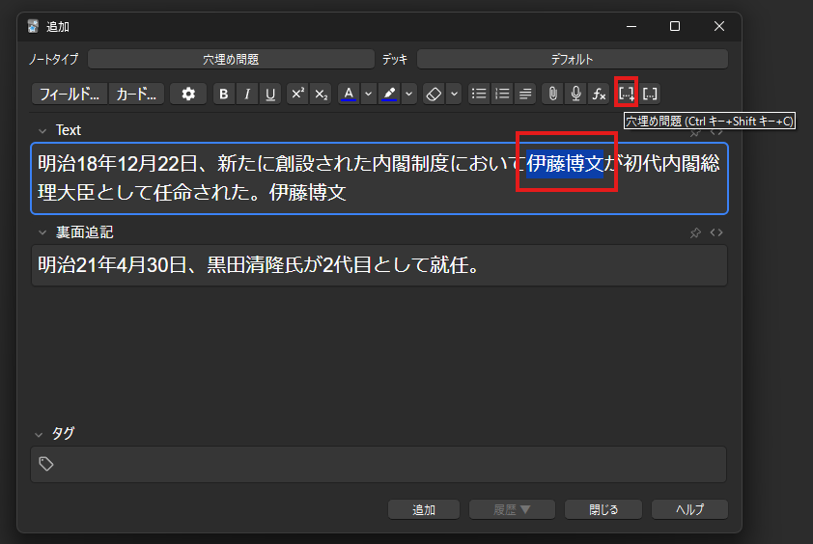Image resolution: width=813 pixels, height=544 pixels.
Task: Apply subscript formatting
Action: 321,94
